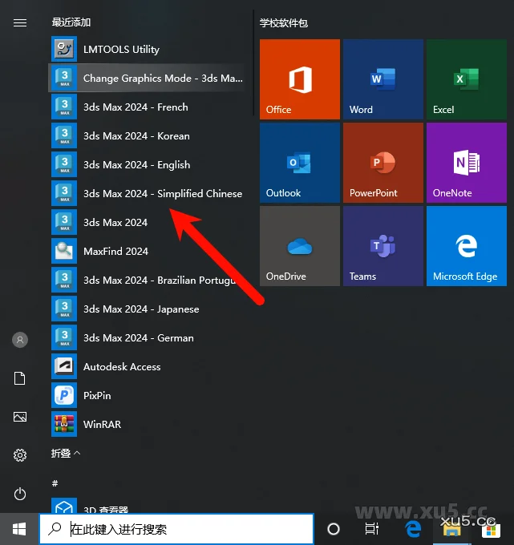Open OneNote tile

coord(466,163)
